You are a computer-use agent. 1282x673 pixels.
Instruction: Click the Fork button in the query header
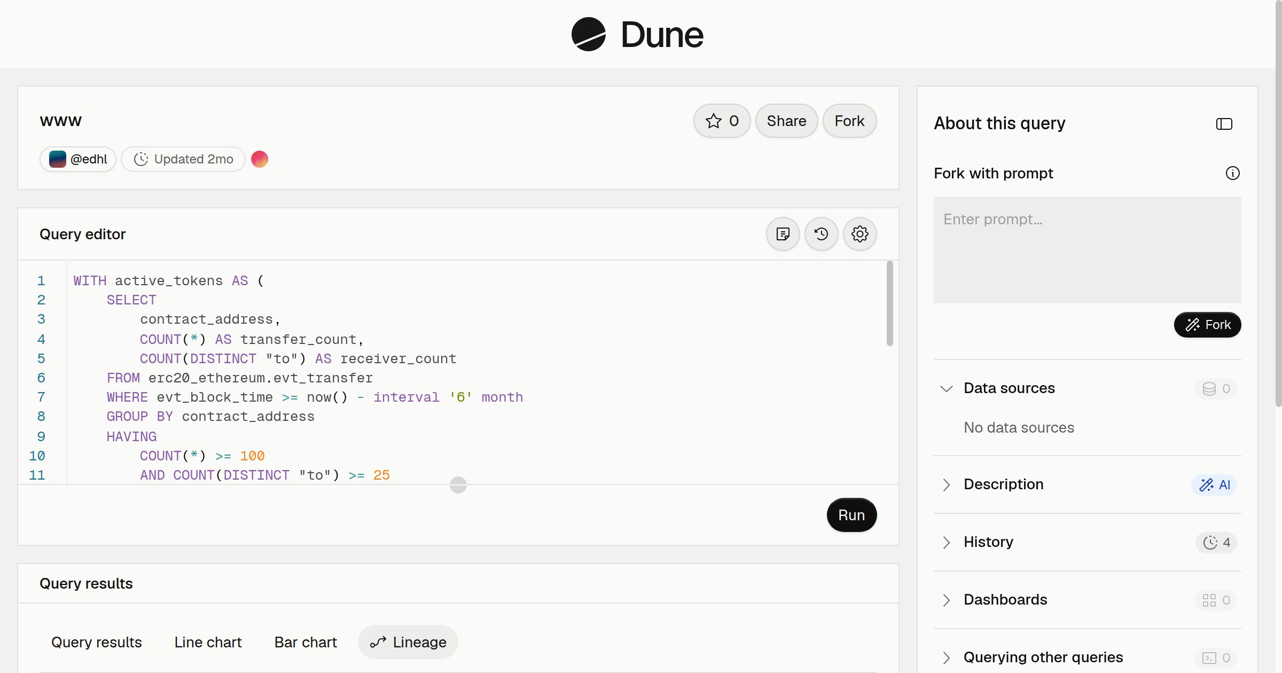[850, 121]
